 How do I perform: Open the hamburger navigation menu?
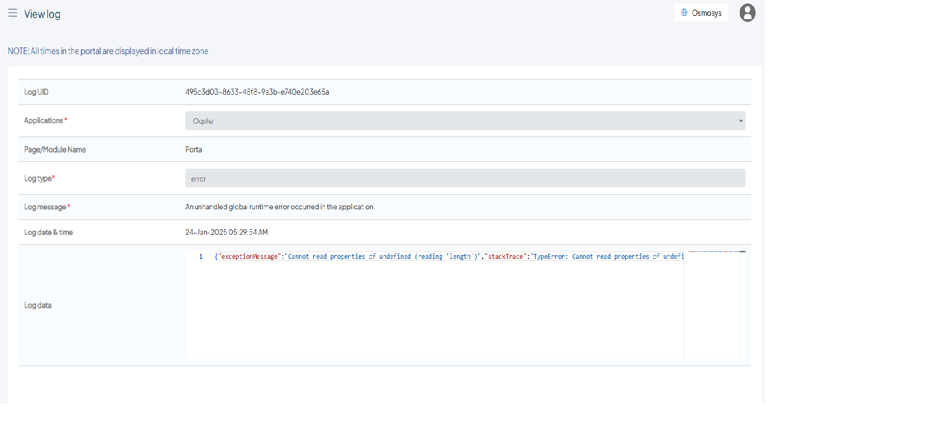pos(12,13)
